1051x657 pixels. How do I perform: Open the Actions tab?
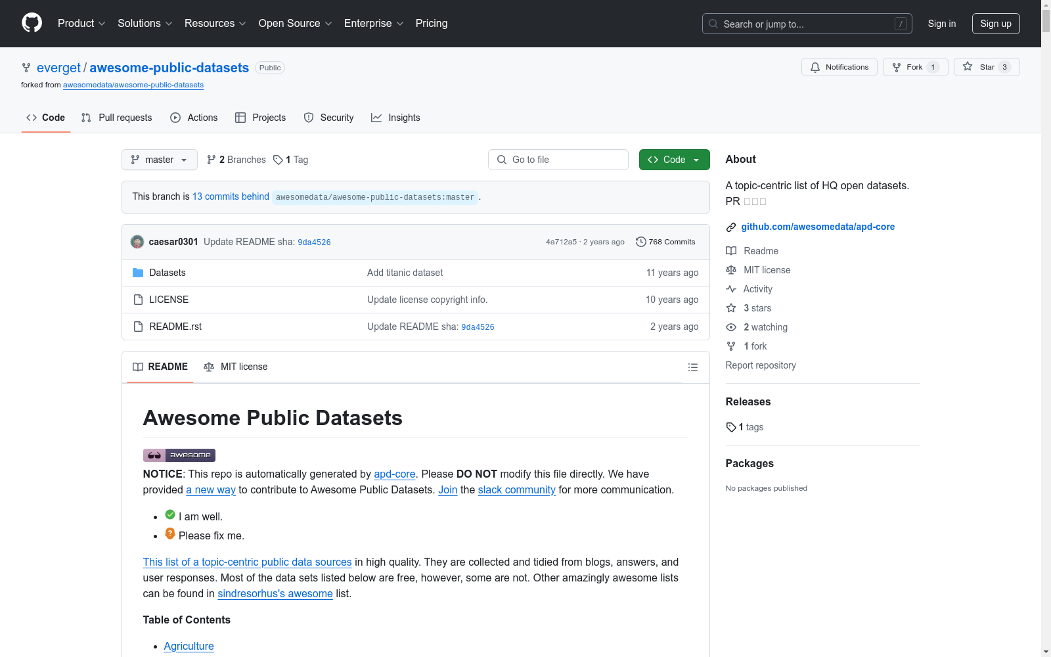pos(194,118)
